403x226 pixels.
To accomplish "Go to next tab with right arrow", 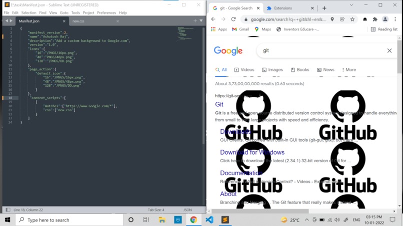I will (11, 21).
